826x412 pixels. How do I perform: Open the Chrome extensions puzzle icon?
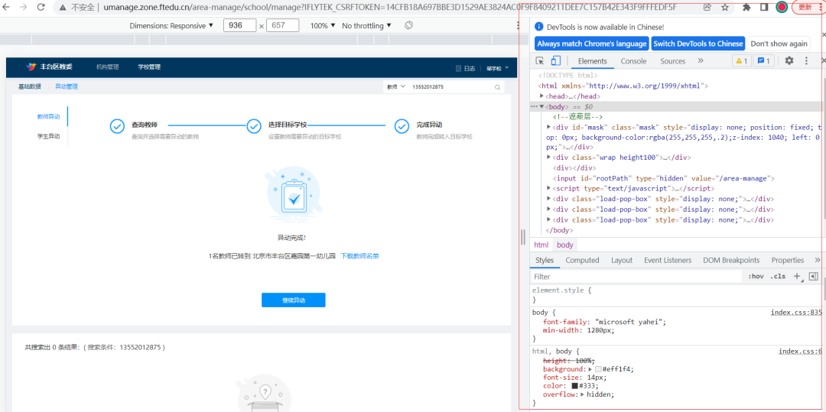coord(746,7)
